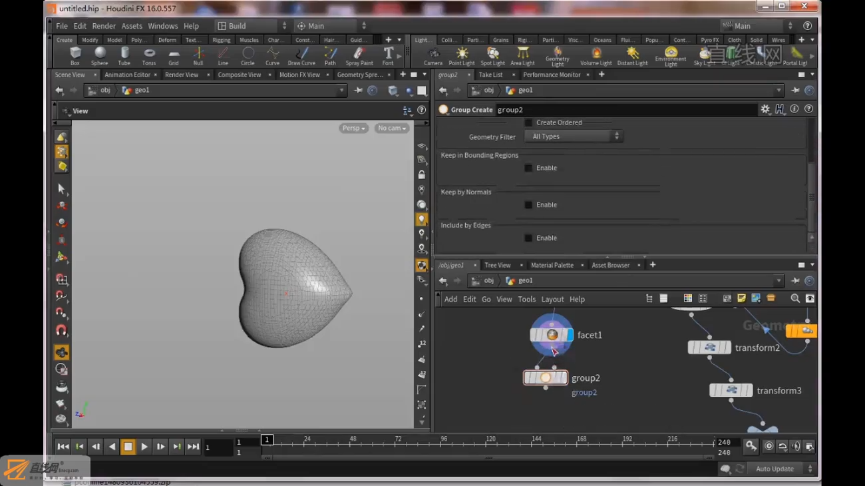Open the Persp viewport dropdown
Image resolution: width=865 pixels, height=486 pixels.
354,128
